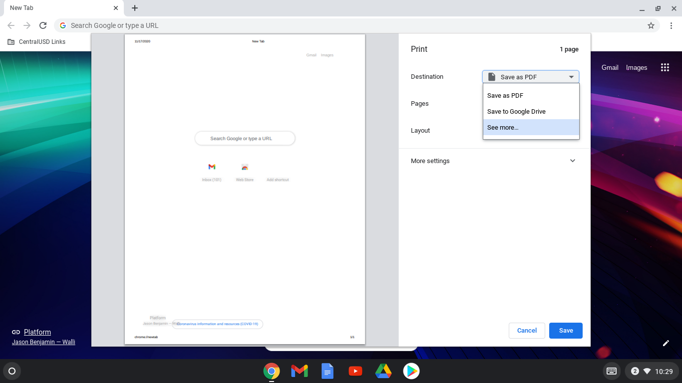The image size is (682, 383).
Task: Select See more… destination option
Action: point(531,127)
